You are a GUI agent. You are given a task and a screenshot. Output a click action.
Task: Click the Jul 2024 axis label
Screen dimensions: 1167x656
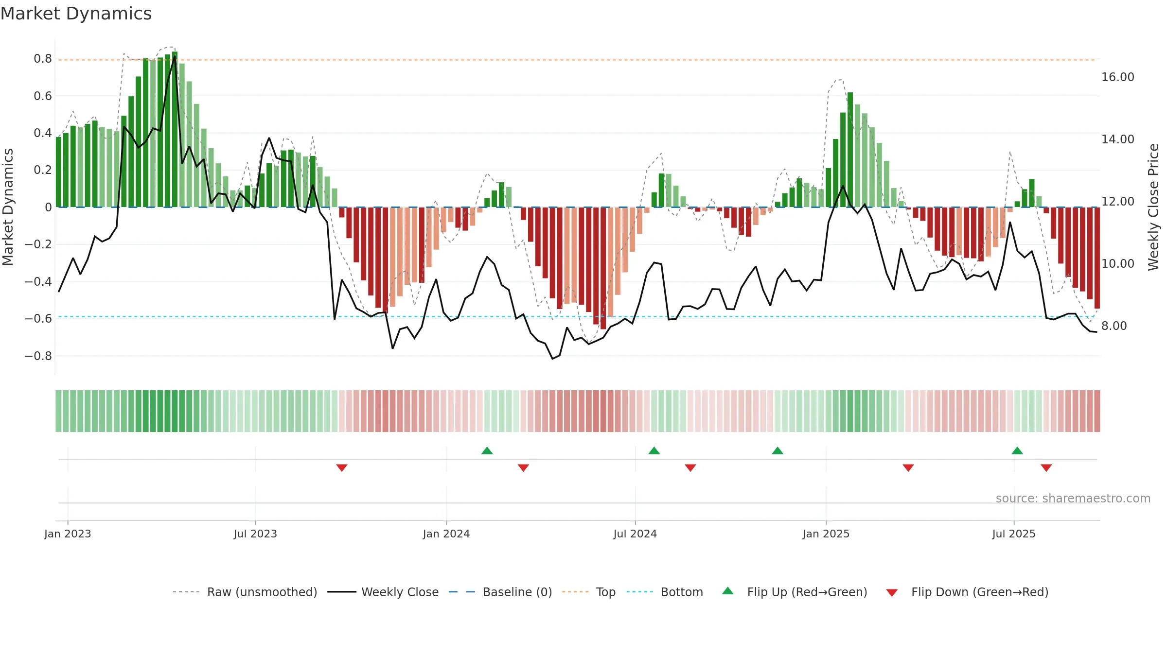[635, 534]
